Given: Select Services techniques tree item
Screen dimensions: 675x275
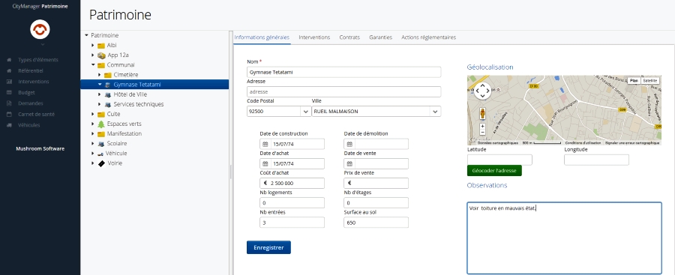Looking at the screenshot, I should click(x=139, y=105).
